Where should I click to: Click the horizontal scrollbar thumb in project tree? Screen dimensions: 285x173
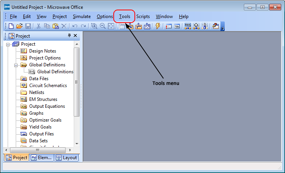(x=38, y=150)
